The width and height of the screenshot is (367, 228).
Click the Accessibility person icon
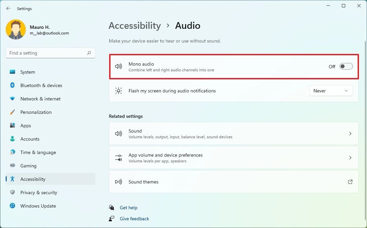(12, 179)
